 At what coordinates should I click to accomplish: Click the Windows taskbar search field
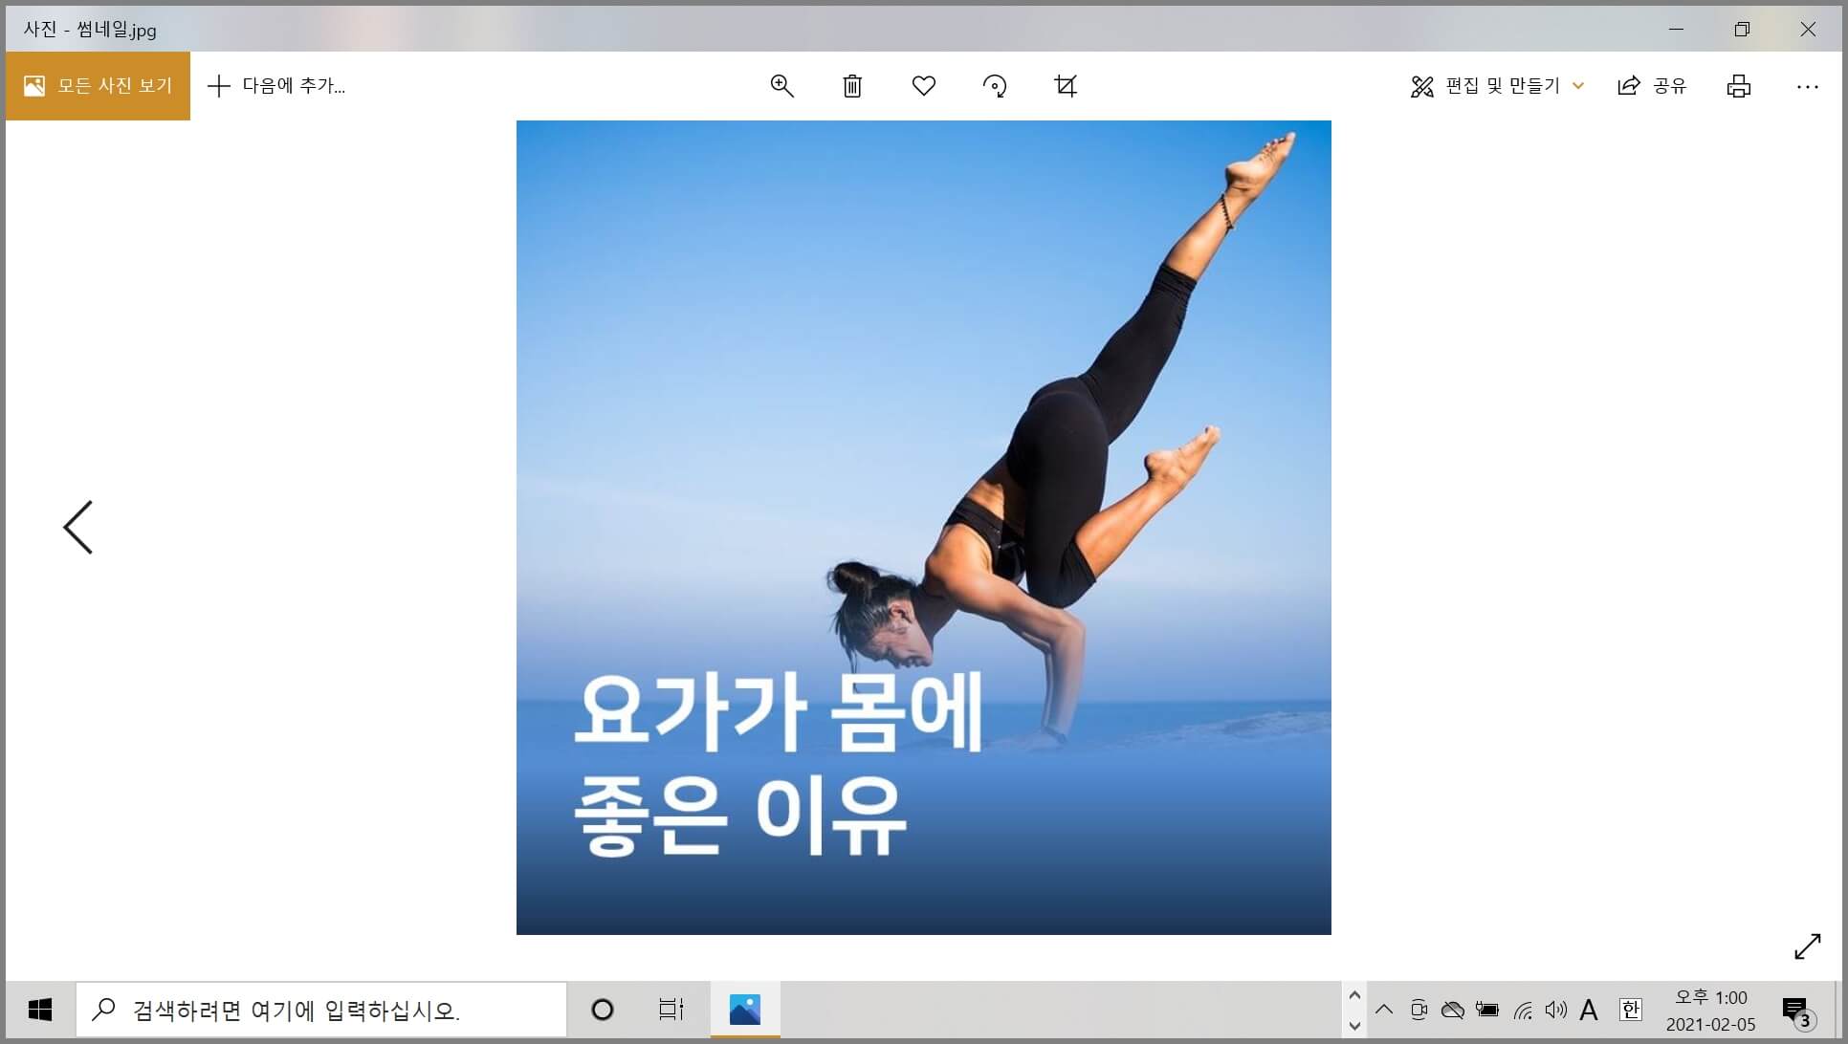click(321, 1010)
